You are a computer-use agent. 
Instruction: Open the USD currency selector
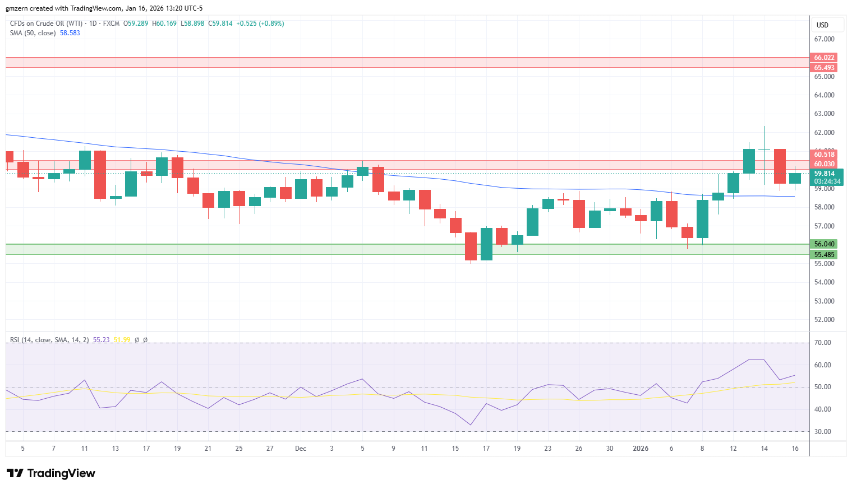pos(827,25)
